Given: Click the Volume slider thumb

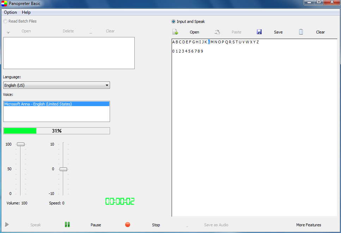Looking at the screenshot, I should click(x=21, y=144).
